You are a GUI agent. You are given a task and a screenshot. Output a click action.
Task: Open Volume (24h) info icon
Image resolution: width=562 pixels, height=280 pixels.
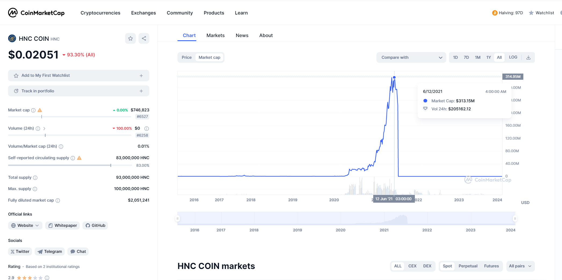38,128
